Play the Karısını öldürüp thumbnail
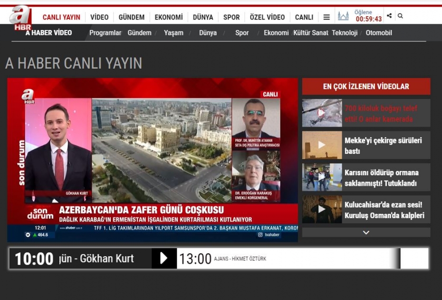 [x=322, y=177]
